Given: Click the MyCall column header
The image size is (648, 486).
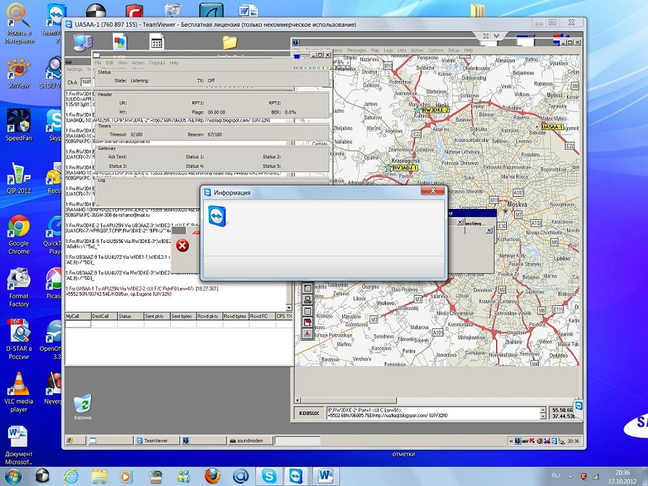Looking at the screenshot, I should coord(77,316).
